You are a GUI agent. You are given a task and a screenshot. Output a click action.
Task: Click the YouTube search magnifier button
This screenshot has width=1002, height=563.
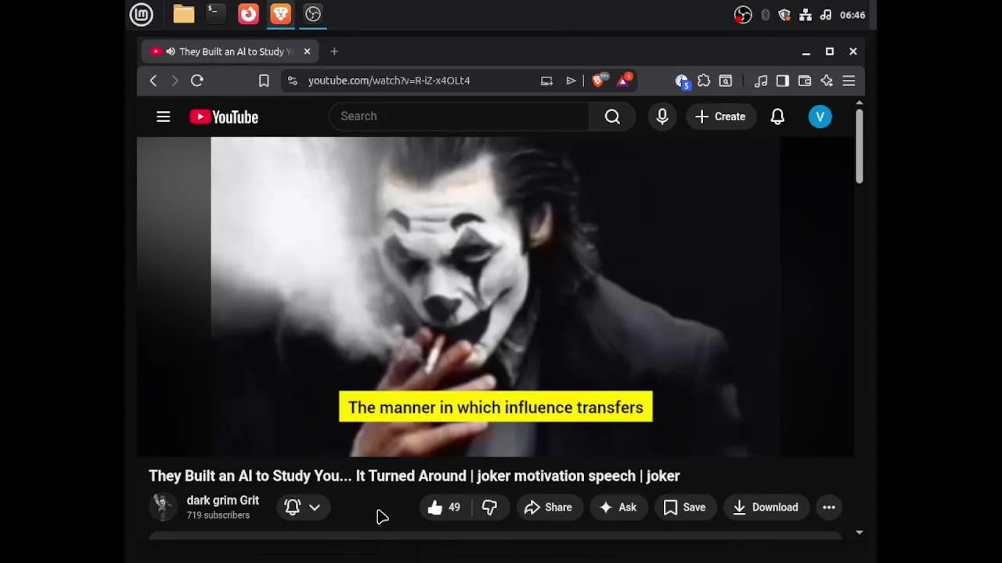point(612,117)
